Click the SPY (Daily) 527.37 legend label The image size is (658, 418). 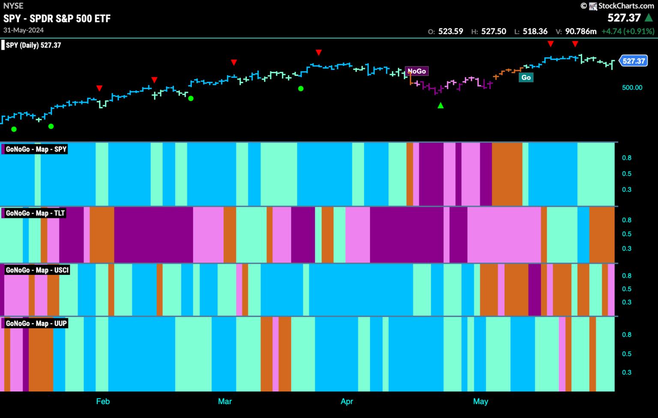(33, 45)
